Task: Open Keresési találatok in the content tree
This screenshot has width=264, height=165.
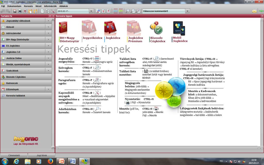Action: 26,95
